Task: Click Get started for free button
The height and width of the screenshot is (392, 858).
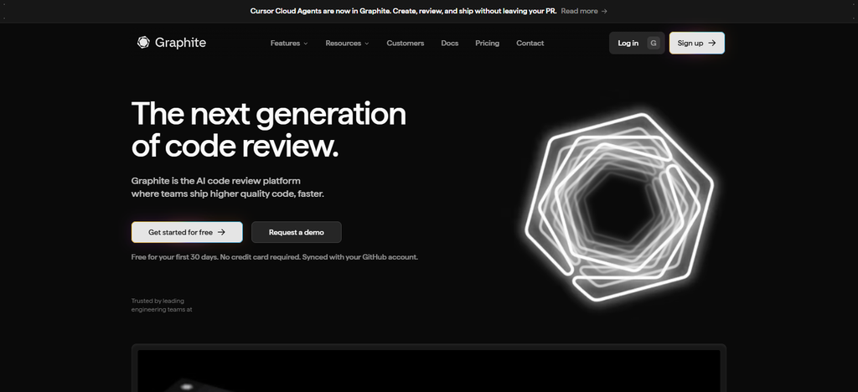Action: point(187,232)
